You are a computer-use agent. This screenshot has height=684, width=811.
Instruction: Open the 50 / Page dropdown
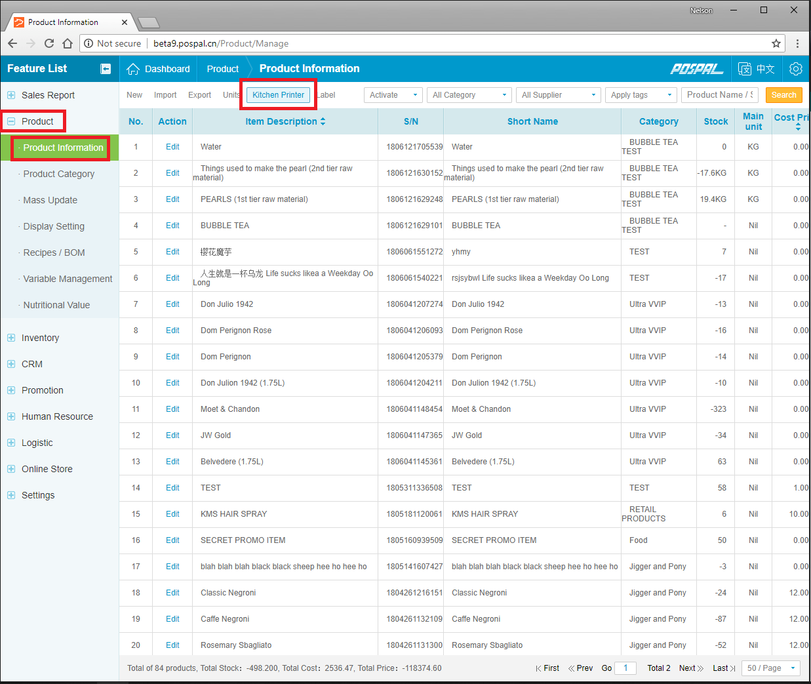coord(771,668)
